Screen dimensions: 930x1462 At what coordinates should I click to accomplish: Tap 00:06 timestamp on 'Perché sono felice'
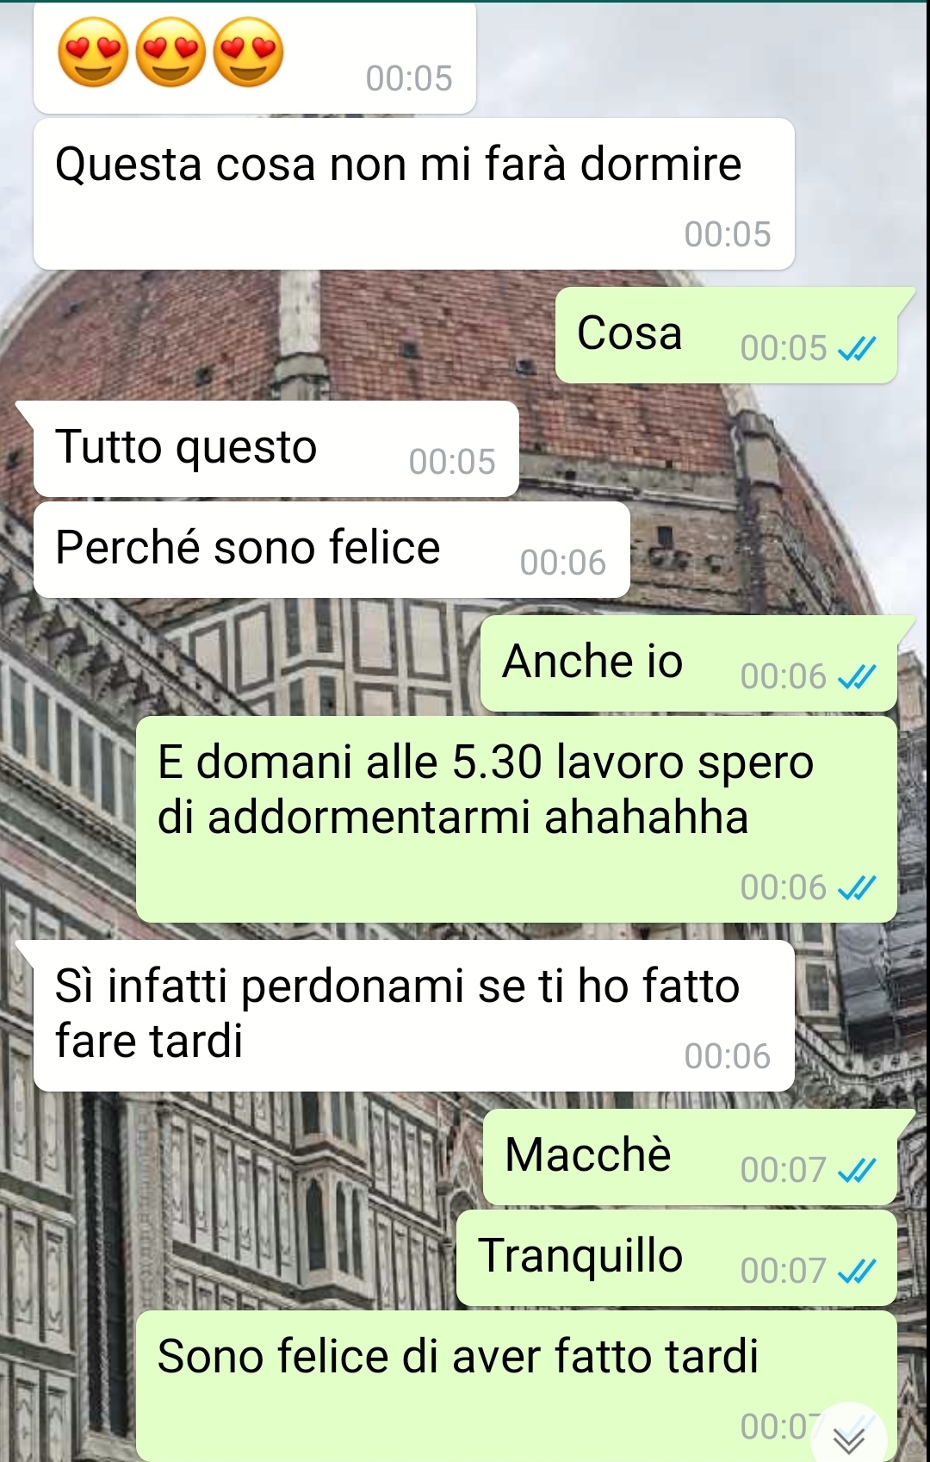click(x=563, y=563)
